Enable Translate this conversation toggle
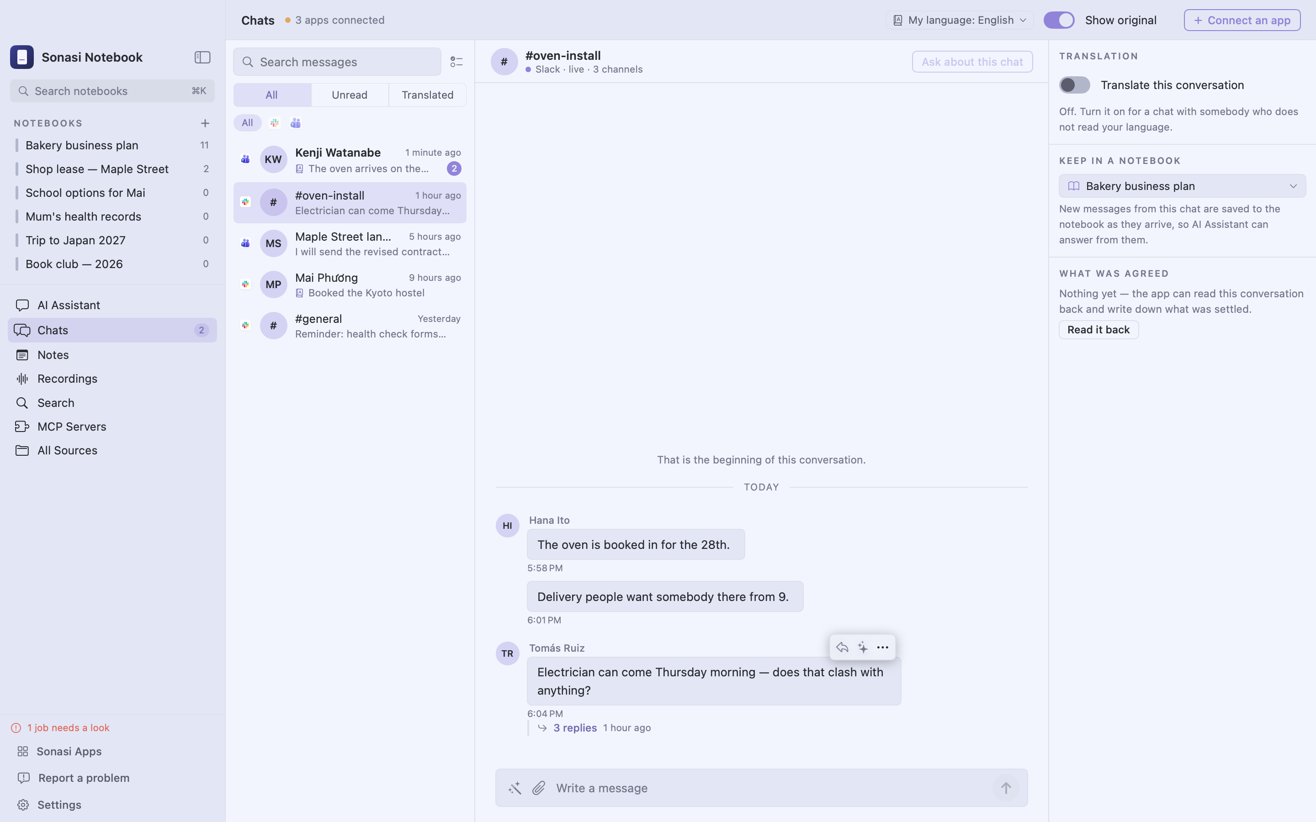This screenshot has height=822, width=1316. (x=1074, y=85)
